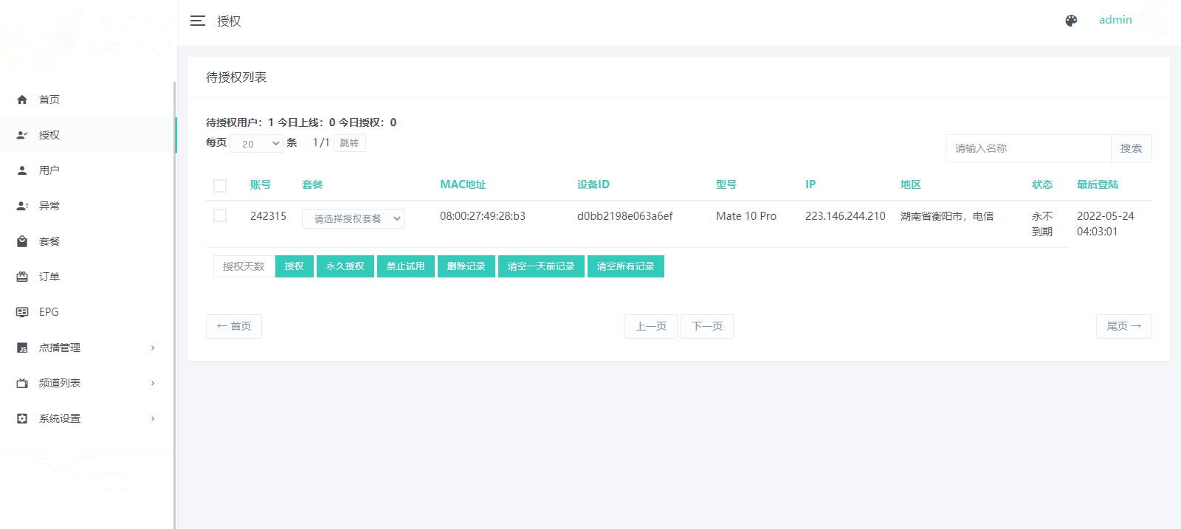The height and width of the screenshot is (529, 1181).
Task: Click the home icon beside 首页
Action: point(22,100)
